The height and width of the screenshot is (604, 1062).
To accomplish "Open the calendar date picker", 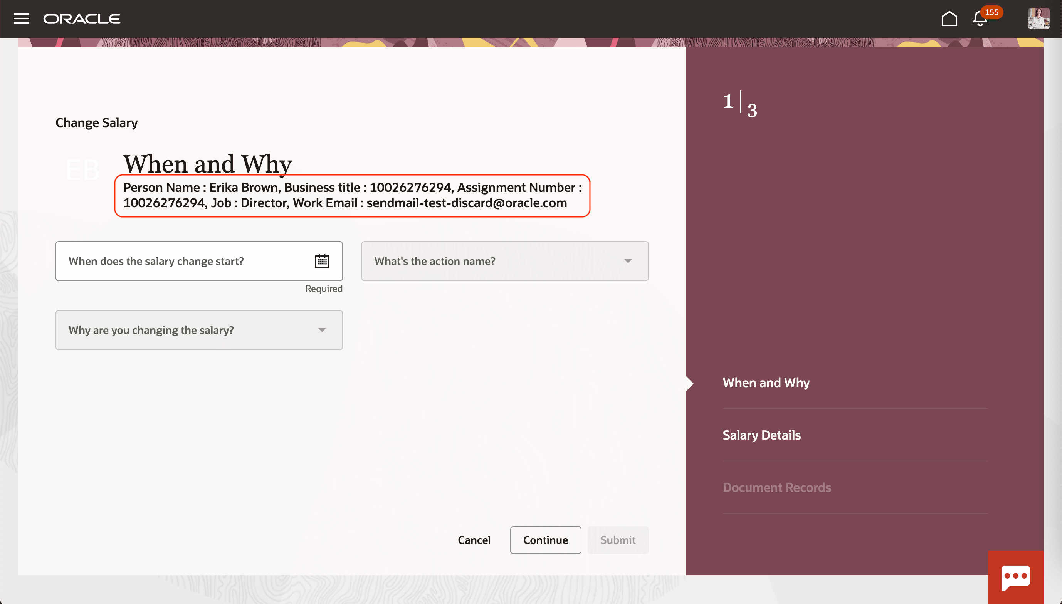I will [322, 261].
